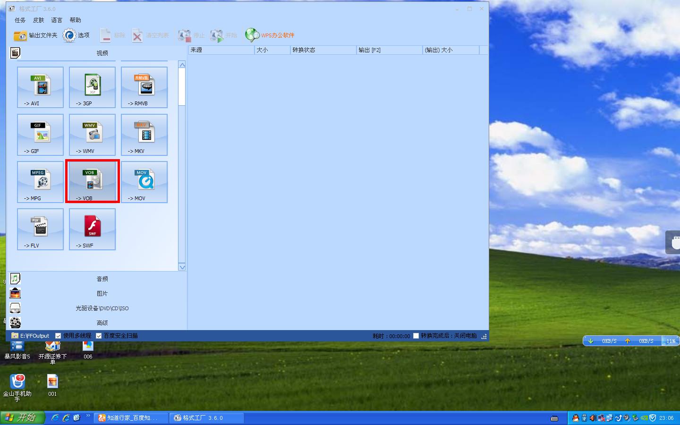680x425 pixels.
Task: Enable 使用多线程 multithreading option
Action: coord(59,336)
